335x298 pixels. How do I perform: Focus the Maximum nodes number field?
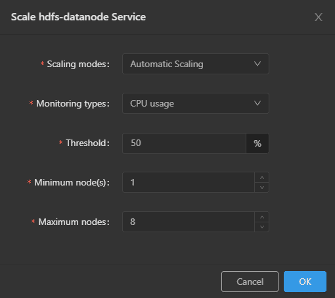tap(189, 222)
